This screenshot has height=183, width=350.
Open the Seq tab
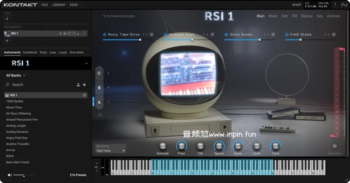tap(319, 16)
